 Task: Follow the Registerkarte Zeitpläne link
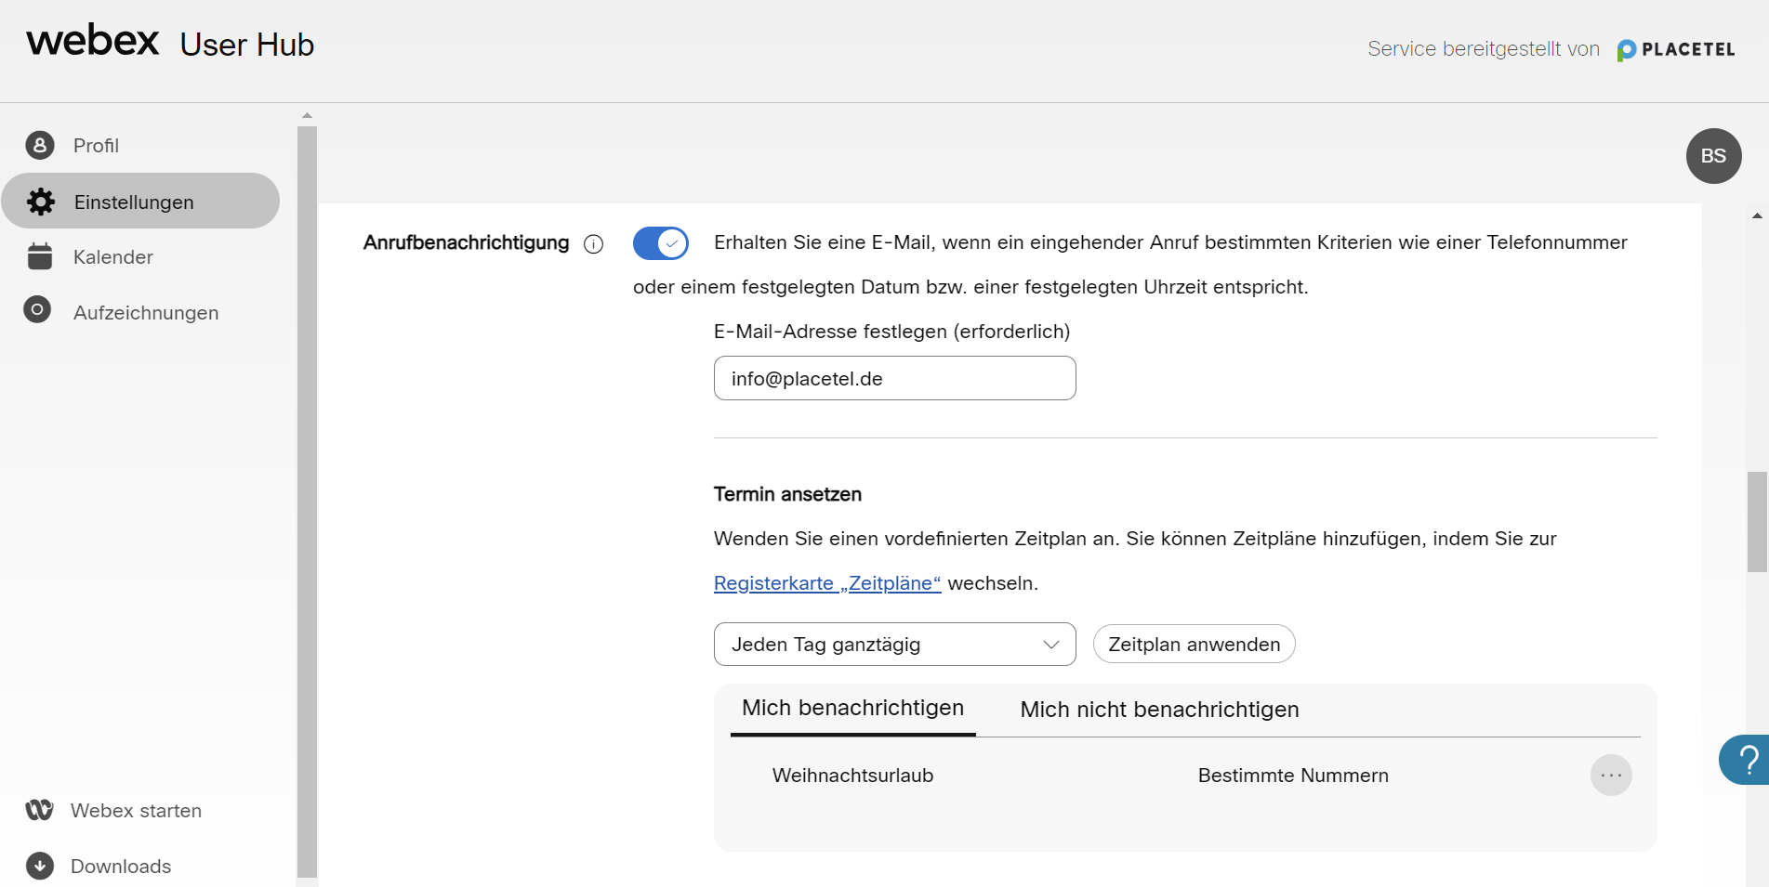coord(826,583)
